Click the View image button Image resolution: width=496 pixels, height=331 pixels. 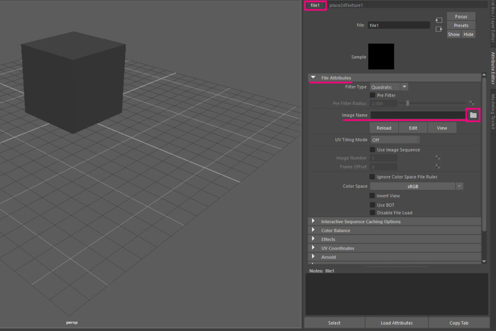pyautogui.click(x=442, y=128)
